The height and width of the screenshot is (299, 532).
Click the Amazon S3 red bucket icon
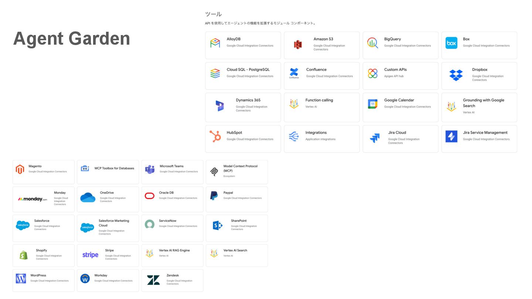tap(298, 45)
